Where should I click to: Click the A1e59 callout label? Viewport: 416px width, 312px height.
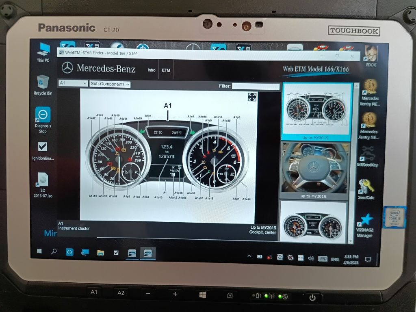tap(138, 118)
